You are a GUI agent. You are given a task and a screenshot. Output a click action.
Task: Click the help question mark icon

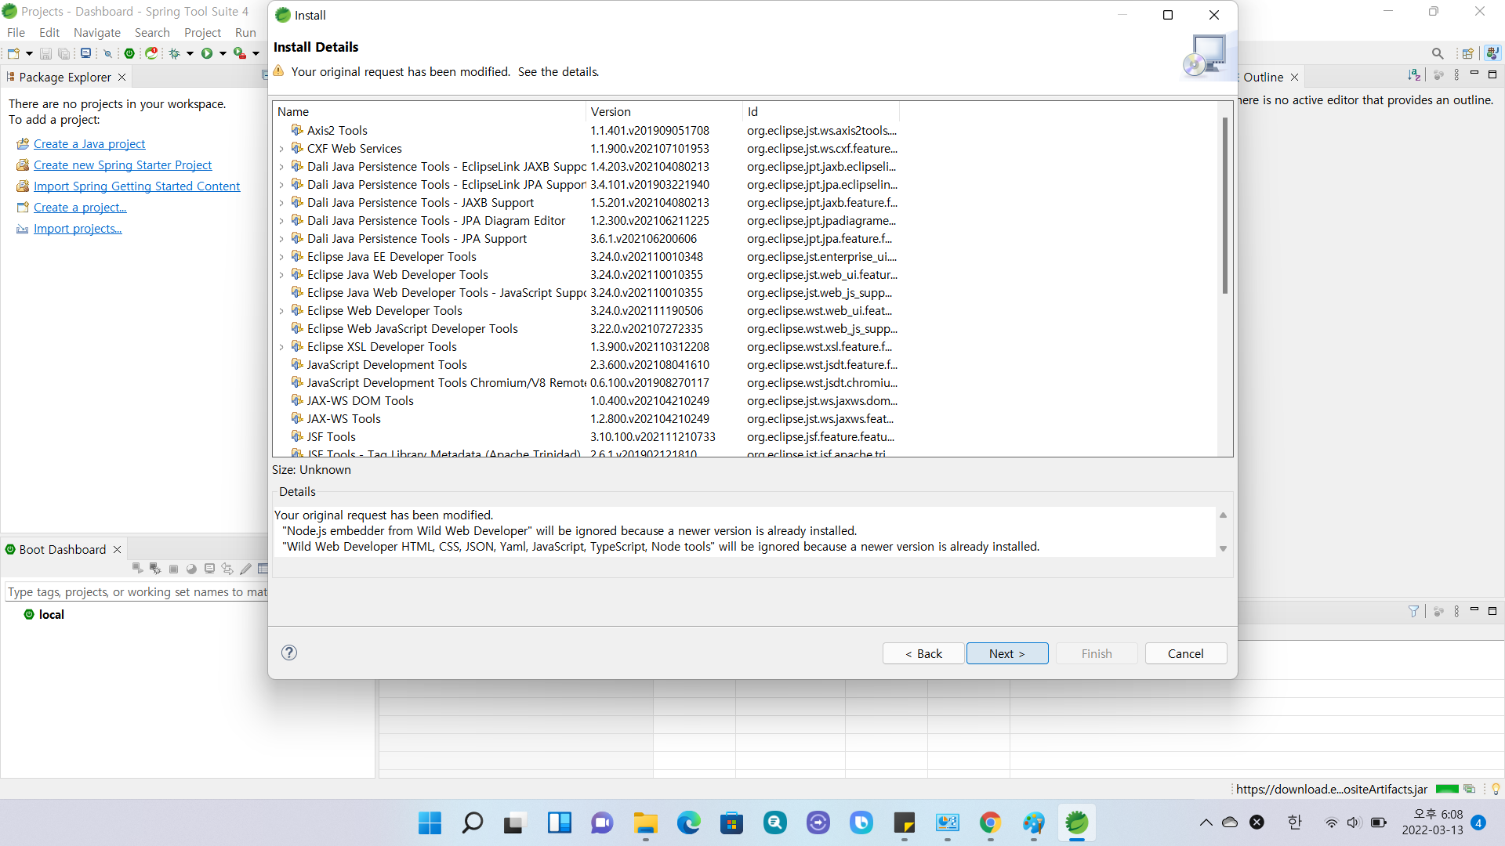click(289, 653)
